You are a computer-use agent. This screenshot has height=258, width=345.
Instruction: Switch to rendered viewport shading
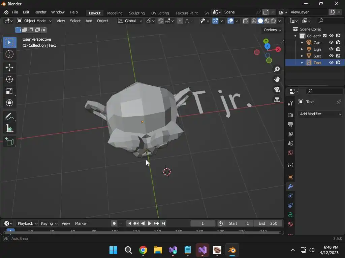[273, 21]
